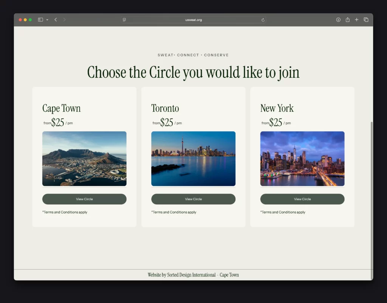Click the Toronto skyline photo

193,159
